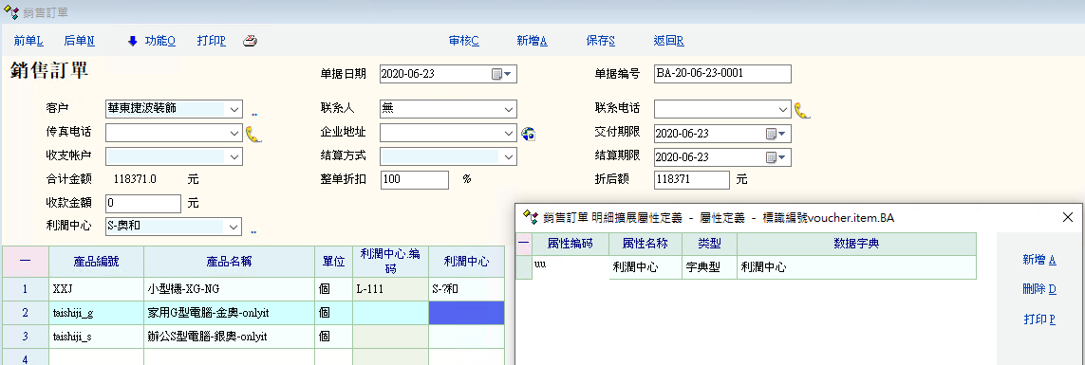Image resolution: width=1085 pixels, height=365 pixels.
Task: Click 返回R to go back
Action: pyautogui.click(x=668, y=42)
